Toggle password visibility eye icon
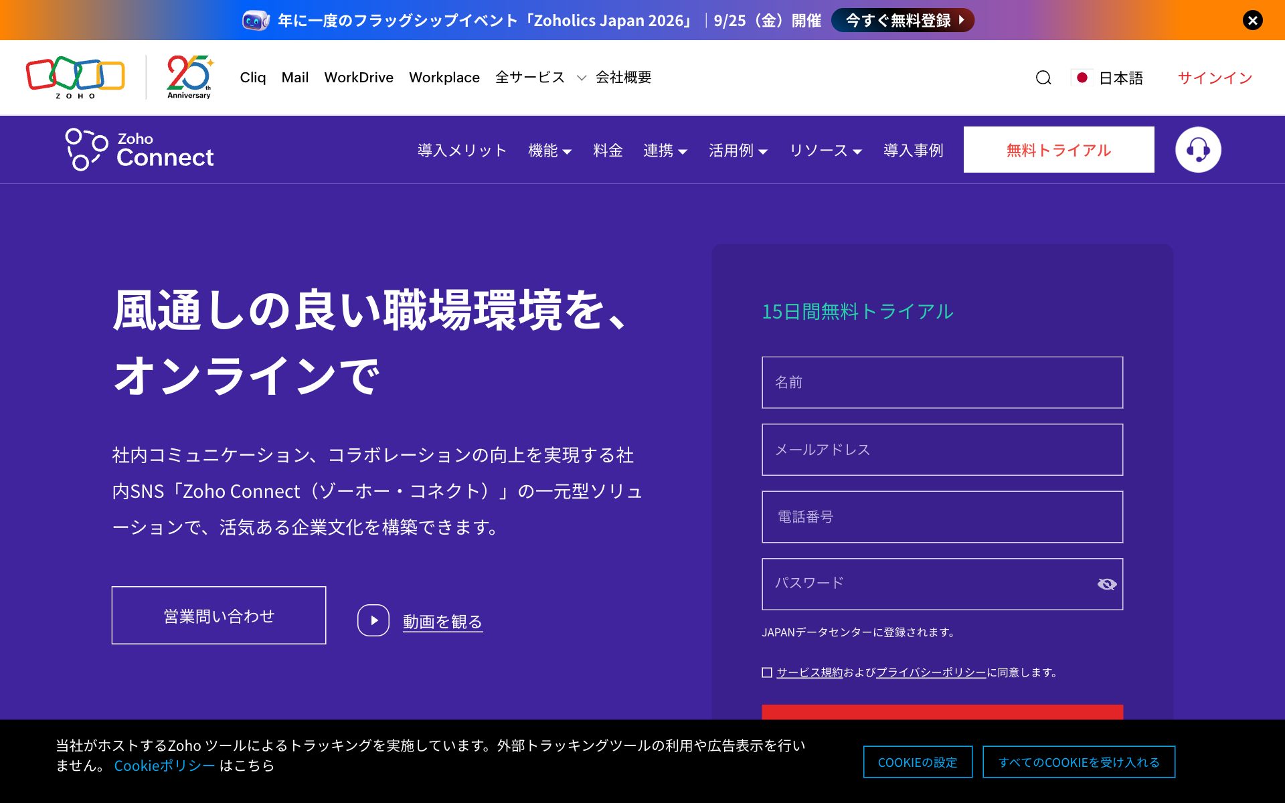The height and width of the screenshot is (803, 1285). coord(1107,584)
